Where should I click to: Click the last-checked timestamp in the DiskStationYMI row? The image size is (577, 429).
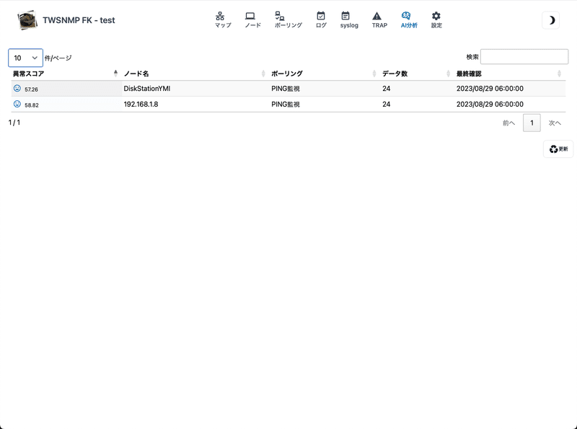pyautogui.click(x=490, y=89)
